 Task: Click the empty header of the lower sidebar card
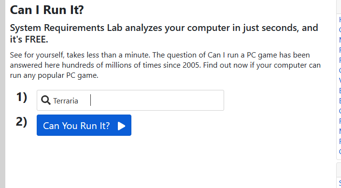(339, 170)
